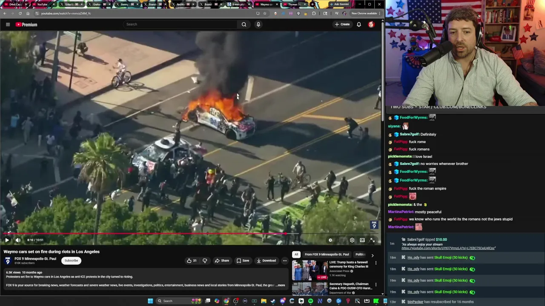This screenshot has height=306, width=545.
Task: Open FOX 9 Minneapolis-St. Paul channel name link
Action: [x=35, y=259]
